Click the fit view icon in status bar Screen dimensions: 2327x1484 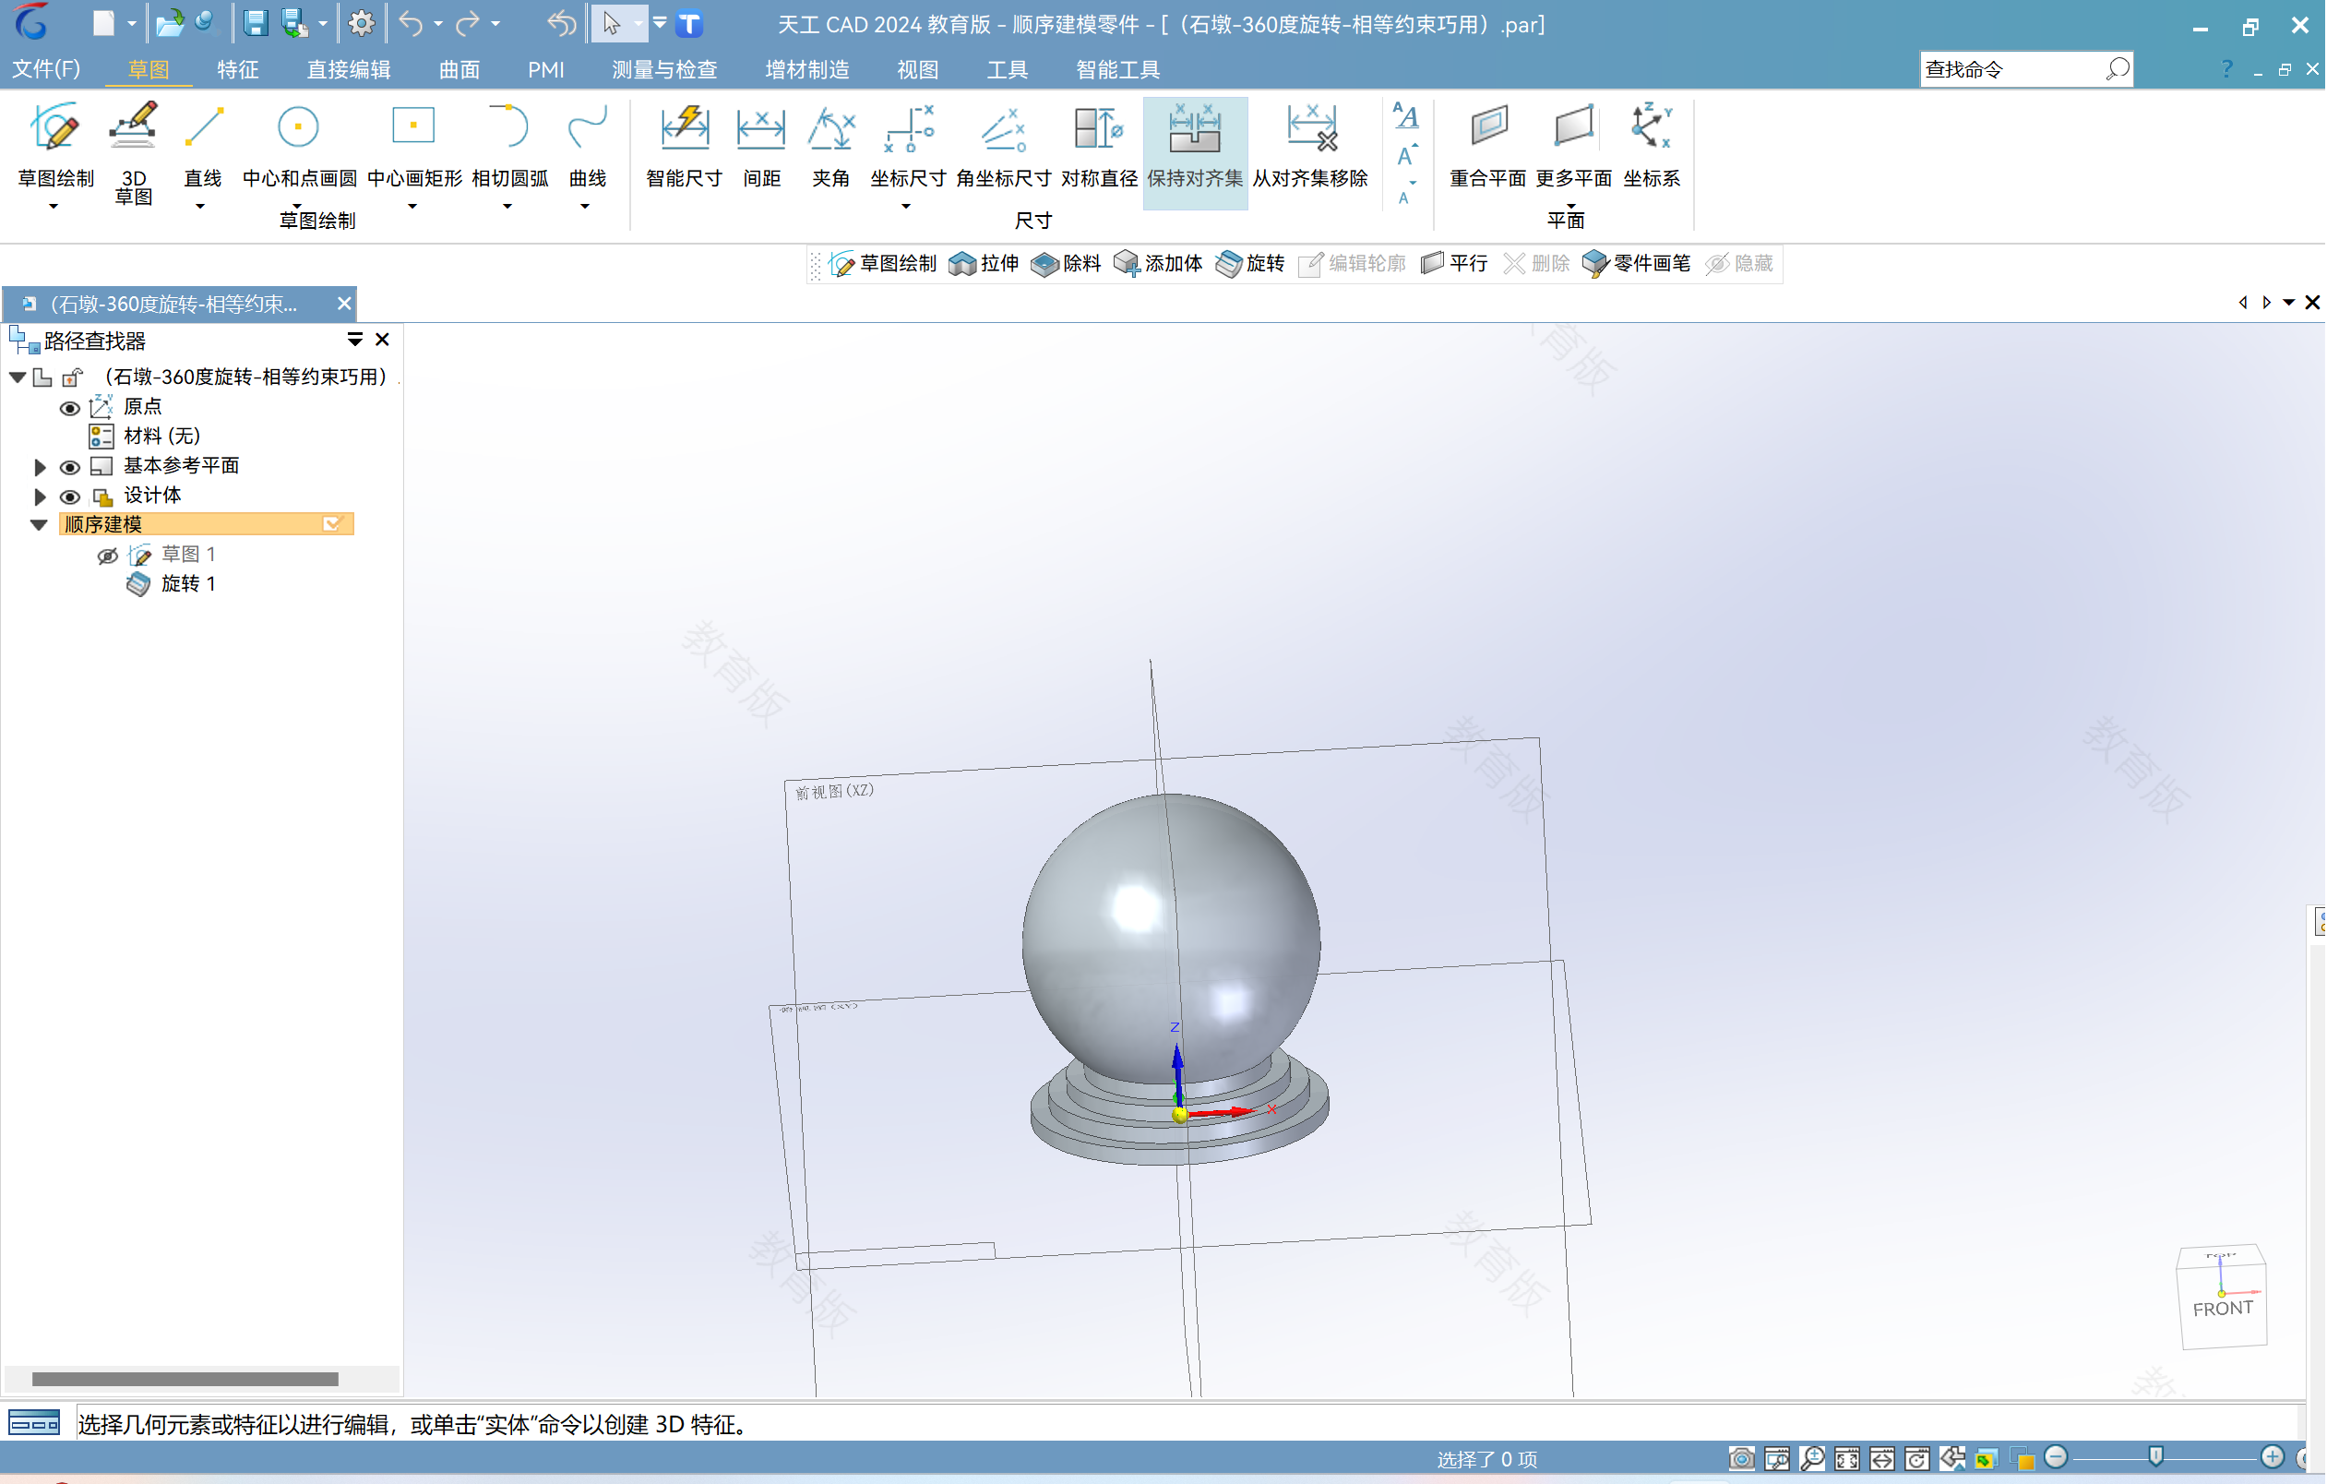pyautogui.click(x=1846, y=1457)
